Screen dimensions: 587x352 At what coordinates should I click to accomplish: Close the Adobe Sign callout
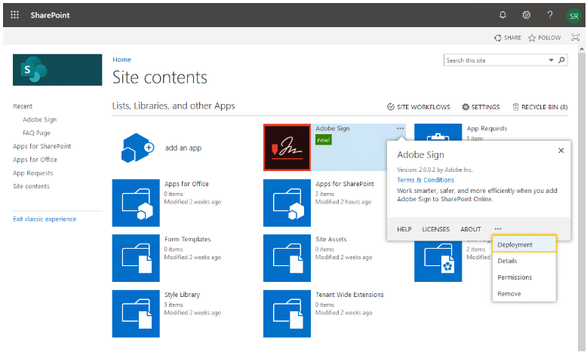click(561, 151)
